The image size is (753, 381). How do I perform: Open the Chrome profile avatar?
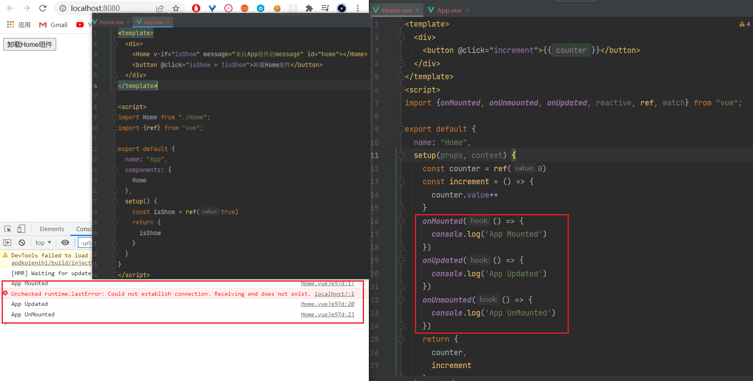click(x=342, y=8)
